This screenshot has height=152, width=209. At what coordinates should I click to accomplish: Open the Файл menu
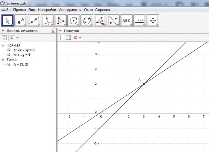(x=6, y=10)
